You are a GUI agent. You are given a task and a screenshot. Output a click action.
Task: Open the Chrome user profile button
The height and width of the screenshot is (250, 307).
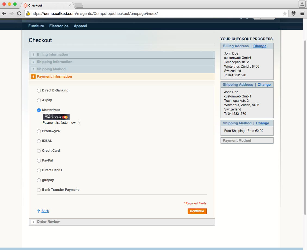(x=302, y=4)
